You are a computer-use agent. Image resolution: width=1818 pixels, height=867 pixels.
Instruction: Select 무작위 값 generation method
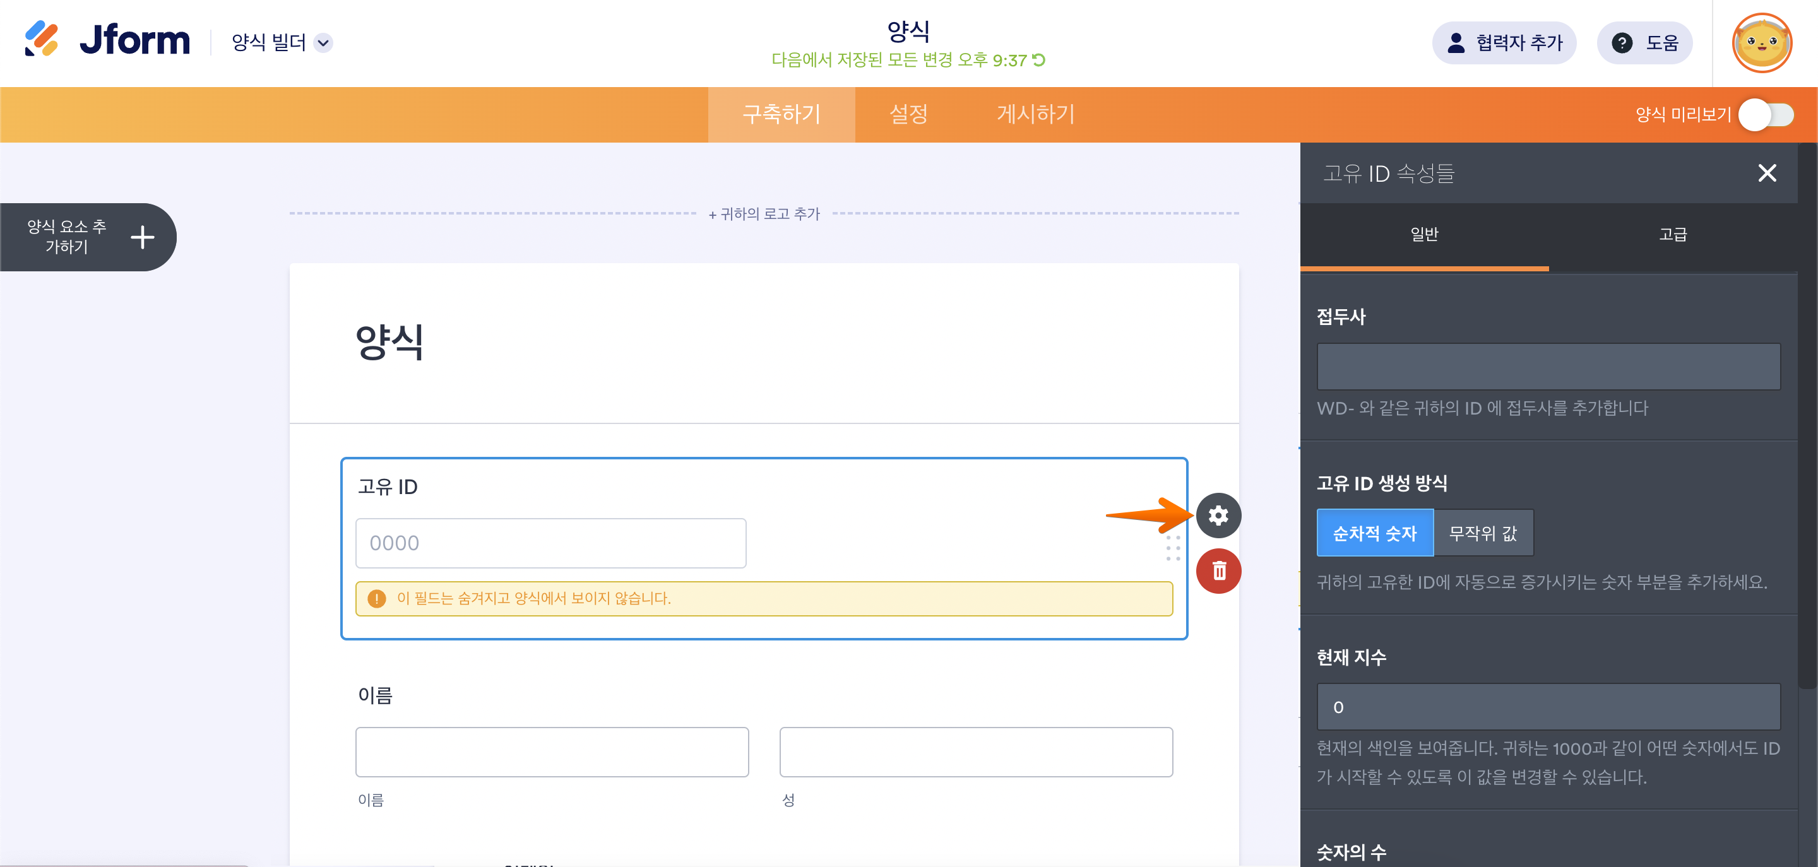(1483, 533)
